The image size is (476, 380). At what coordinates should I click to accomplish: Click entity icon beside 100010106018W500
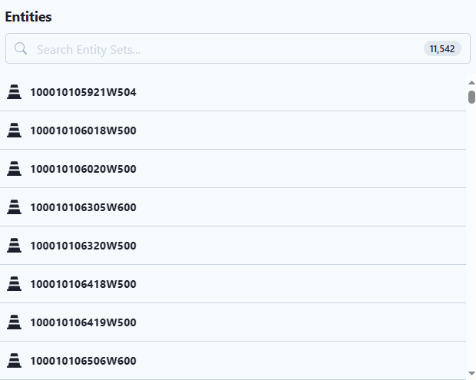coord(15,131)
